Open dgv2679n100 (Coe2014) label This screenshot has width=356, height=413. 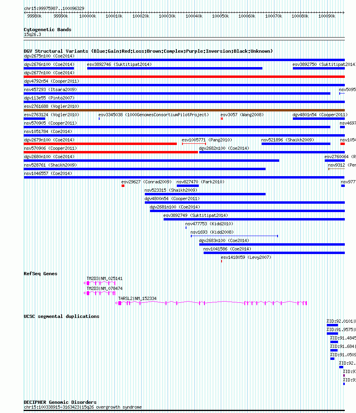[49, 140]
